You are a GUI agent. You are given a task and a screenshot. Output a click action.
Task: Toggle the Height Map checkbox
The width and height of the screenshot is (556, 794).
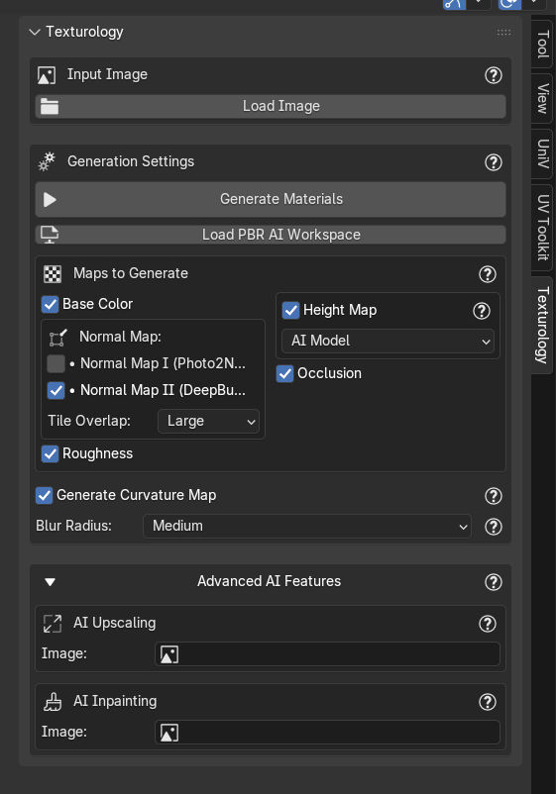point(291,310)
